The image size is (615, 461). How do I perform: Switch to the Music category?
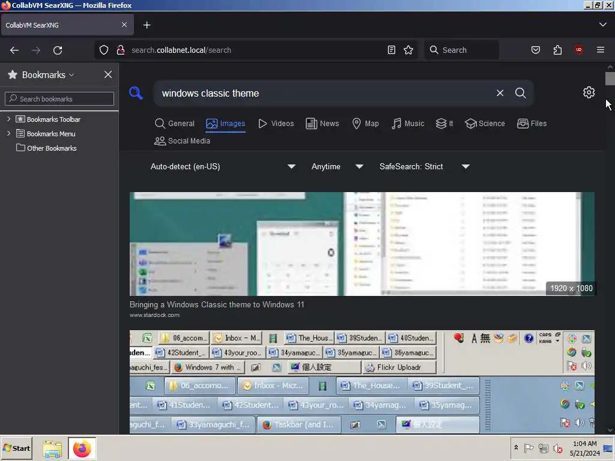(408, 124)
